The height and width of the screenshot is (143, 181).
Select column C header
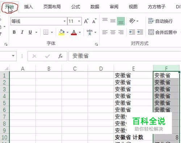pos(75,68)
